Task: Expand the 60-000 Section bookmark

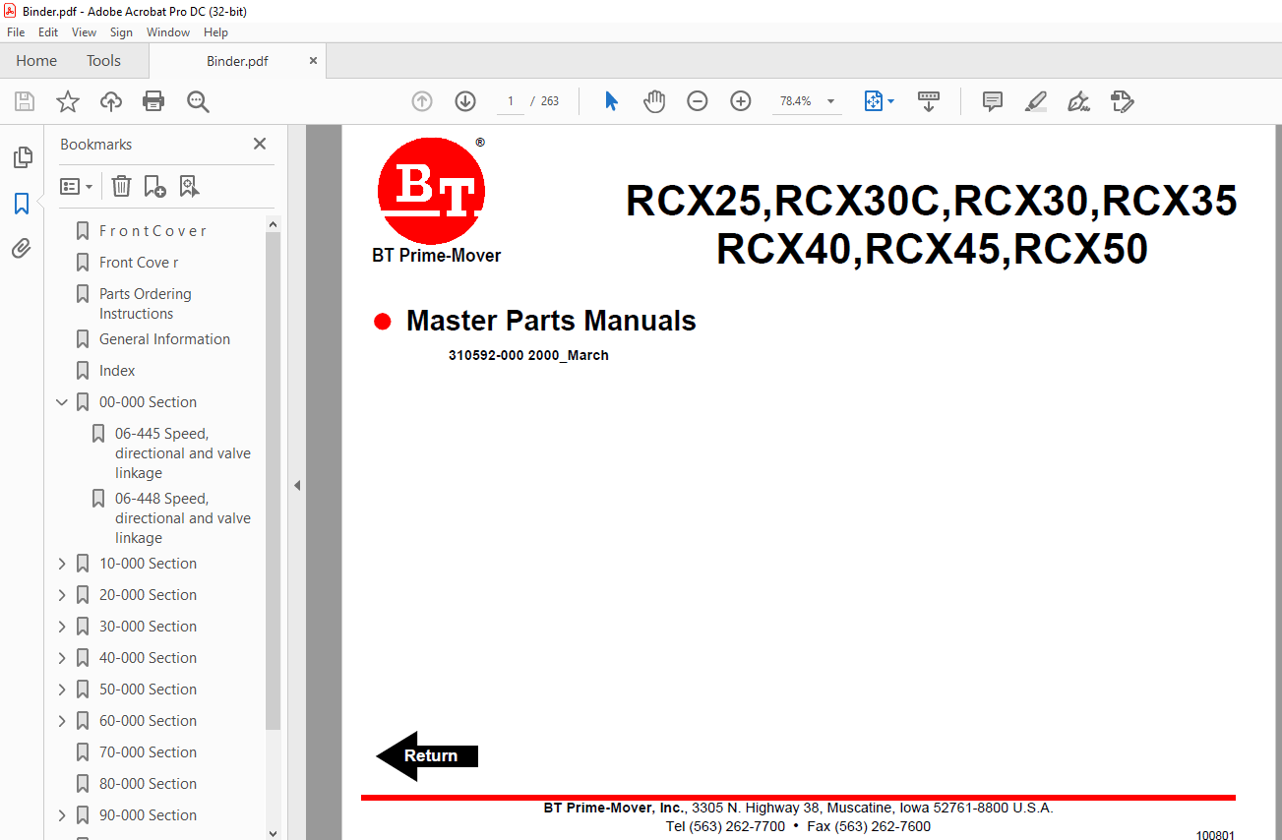Action: pos(62,721)
